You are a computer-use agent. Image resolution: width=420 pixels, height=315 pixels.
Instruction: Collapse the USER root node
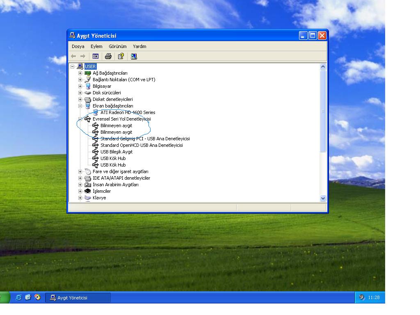pos(72,66)
